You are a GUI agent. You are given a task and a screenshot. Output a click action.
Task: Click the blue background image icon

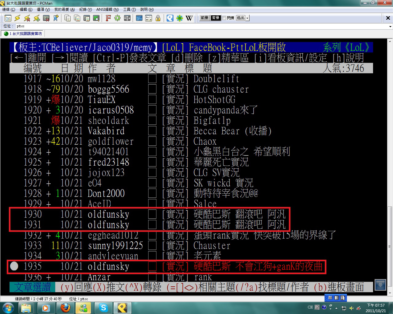coord(139,18)
